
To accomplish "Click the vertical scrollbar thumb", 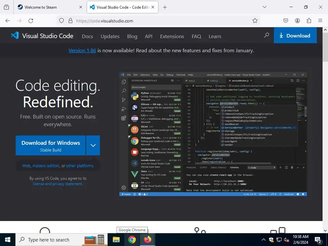I will click(x=325, y=47).
